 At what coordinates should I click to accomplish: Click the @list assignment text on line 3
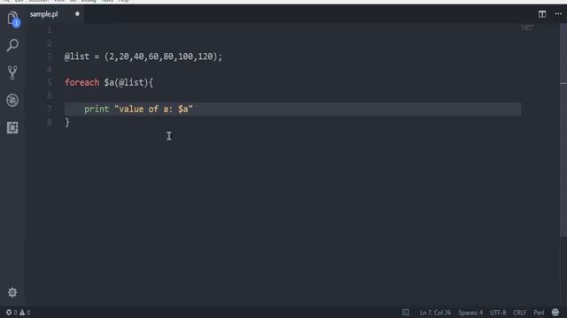(x=144, y=57)
